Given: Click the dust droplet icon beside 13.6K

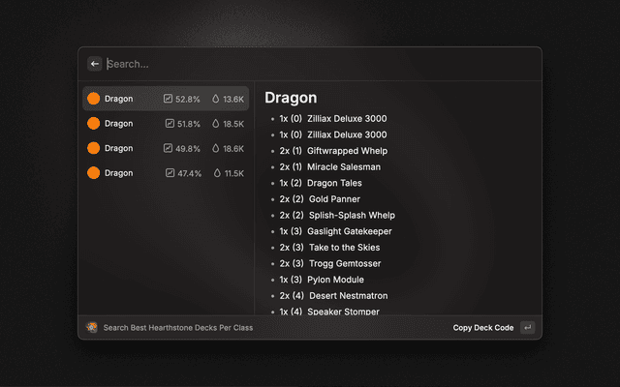Looking at the screenshot, I should pyautogui.click(x=215, y=99).
